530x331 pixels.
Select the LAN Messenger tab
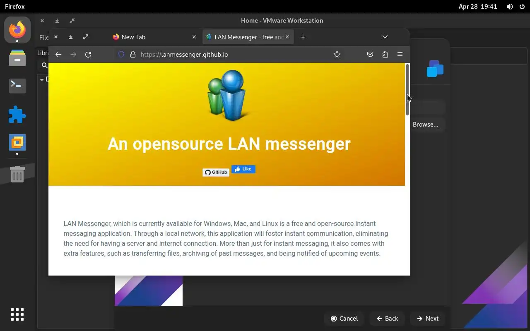248,37
